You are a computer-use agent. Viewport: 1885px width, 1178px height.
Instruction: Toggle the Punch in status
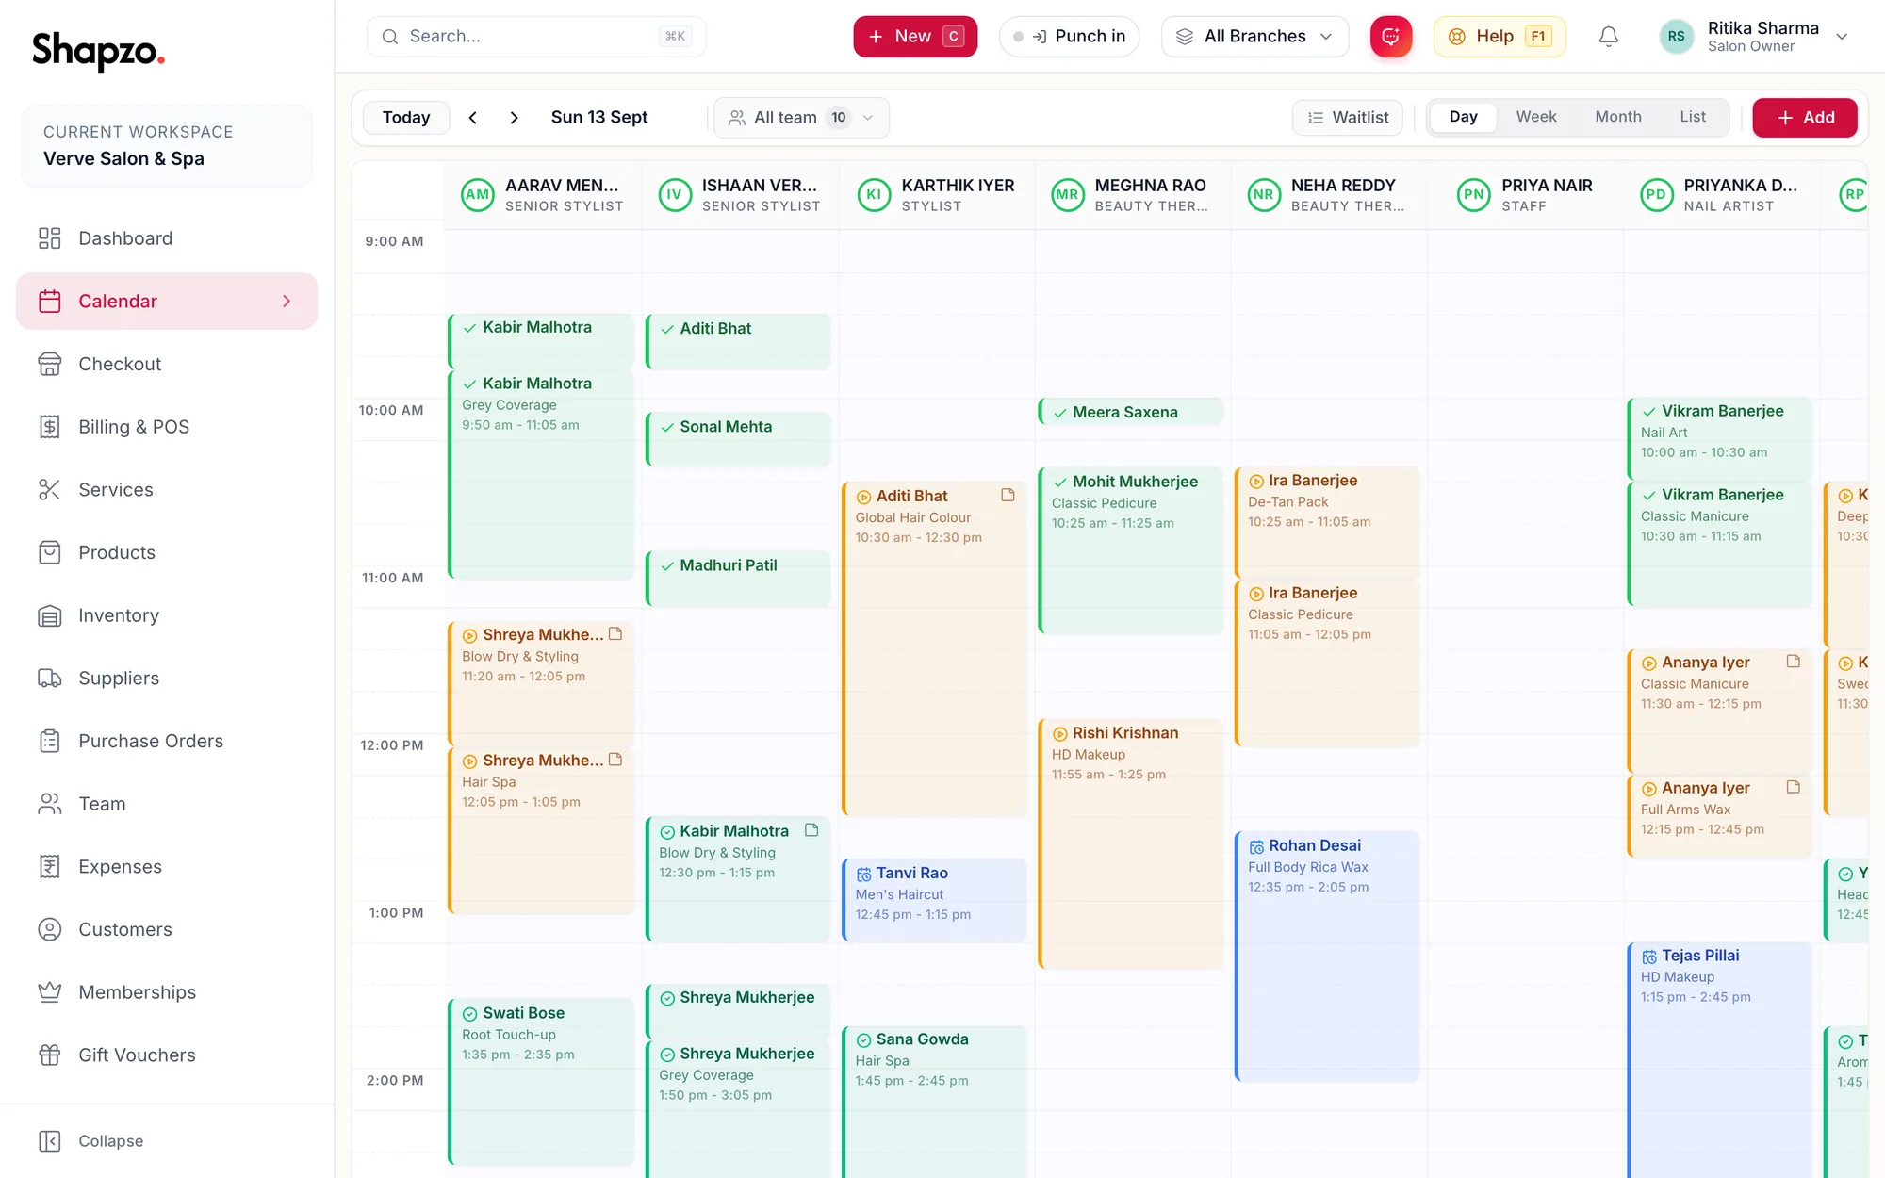(1069, 37)
